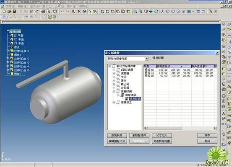Click the black X delete icon

(79, 11)
